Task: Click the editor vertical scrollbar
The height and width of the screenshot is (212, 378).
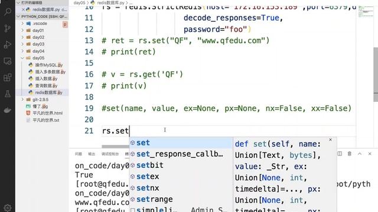Action: point(376,75)
